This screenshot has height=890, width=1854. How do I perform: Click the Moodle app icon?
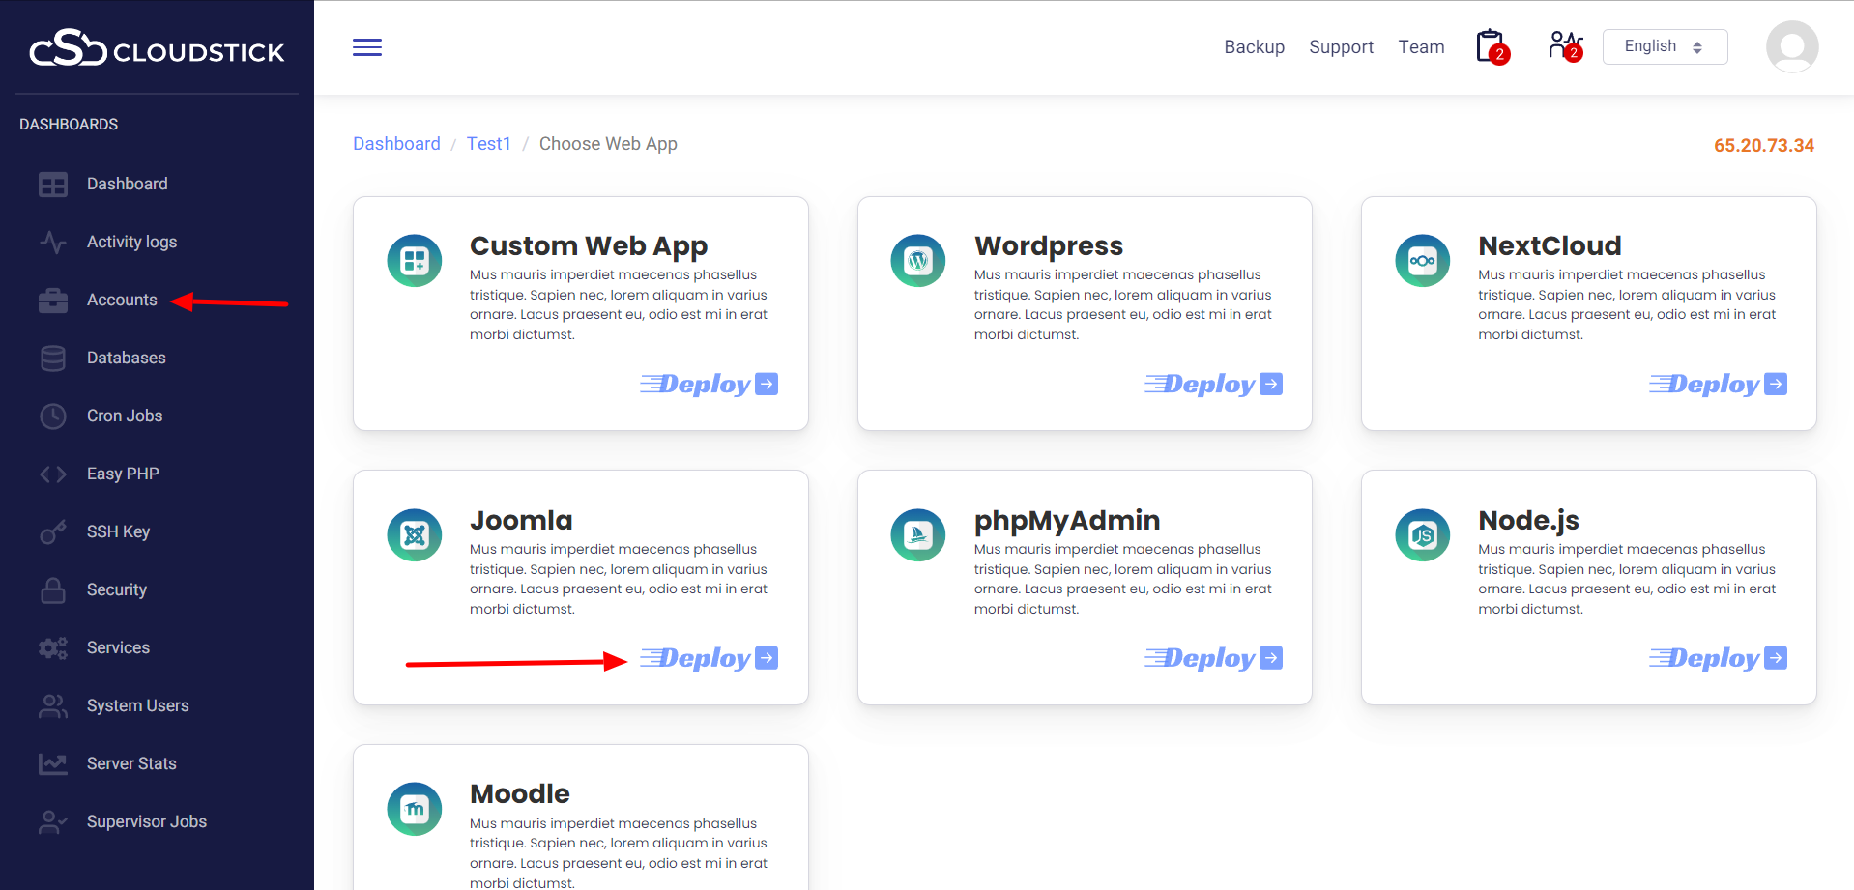click(x=415, y=809)
